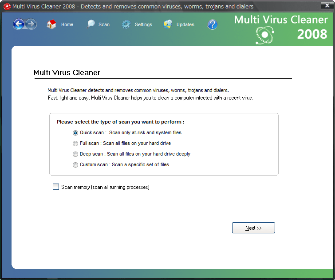Image resolution: width=335 pixels, height=280 pixels.
Task: Click the forward arrow navigation icon
Action: [31, 24]
